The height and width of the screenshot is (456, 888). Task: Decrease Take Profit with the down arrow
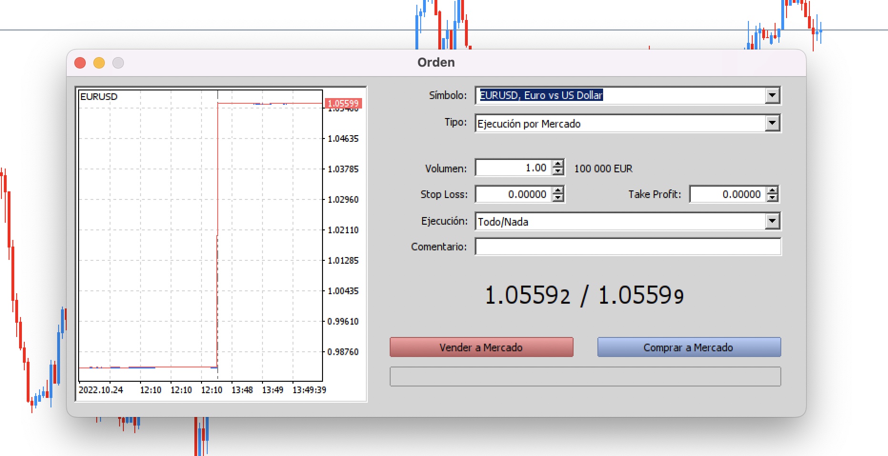click(x=772, y=198)
